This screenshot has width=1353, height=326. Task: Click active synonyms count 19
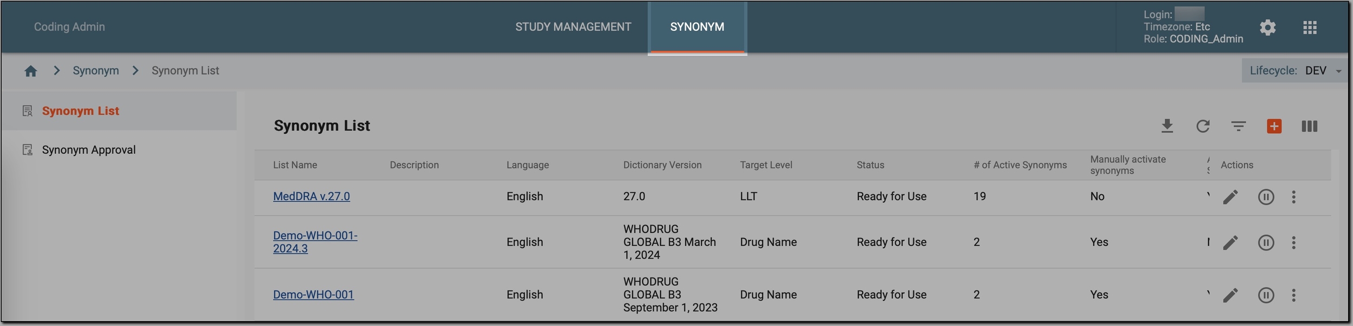(x=980, y=196)
